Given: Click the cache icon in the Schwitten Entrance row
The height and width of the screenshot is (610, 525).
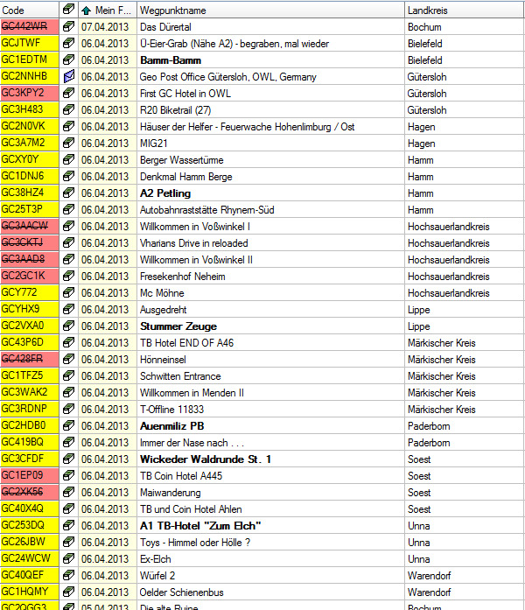Looking at the screenshot, I should point(69,375).
